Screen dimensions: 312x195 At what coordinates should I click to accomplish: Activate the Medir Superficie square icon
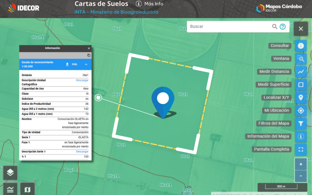click(301, 85)
